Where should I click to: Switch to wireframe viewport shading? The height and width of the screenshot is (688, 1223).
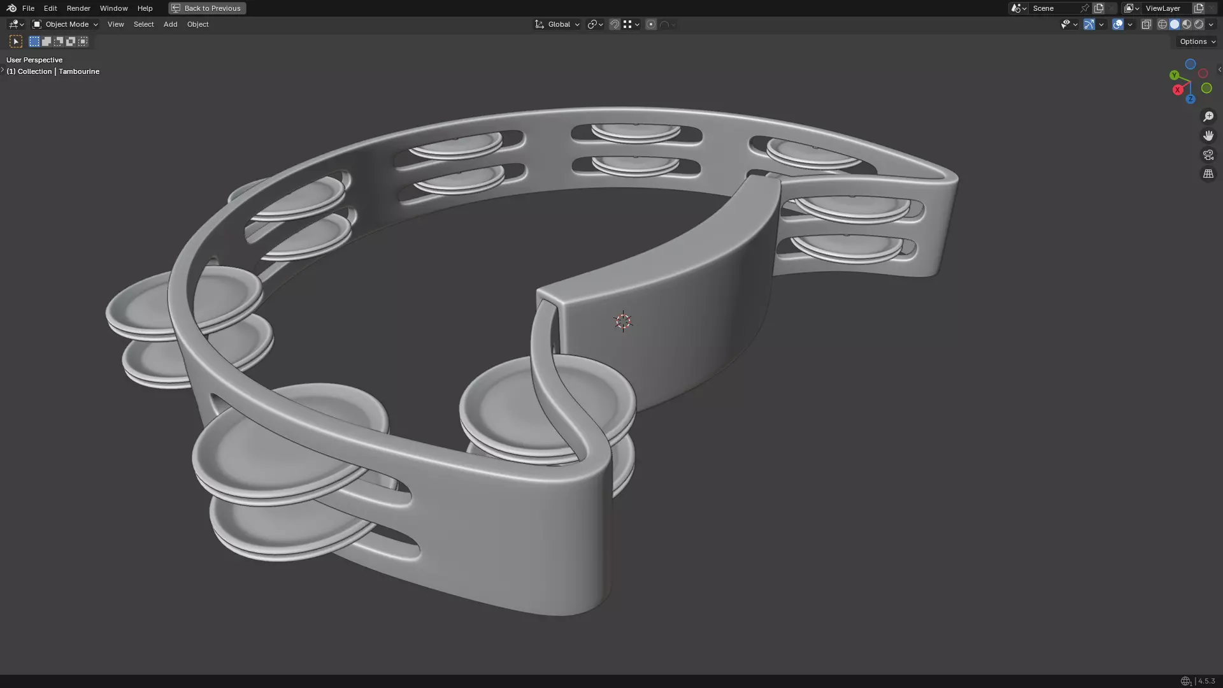point(1162,24)
